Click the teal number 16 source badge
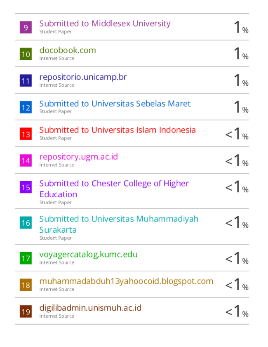 tap(26, 223)
